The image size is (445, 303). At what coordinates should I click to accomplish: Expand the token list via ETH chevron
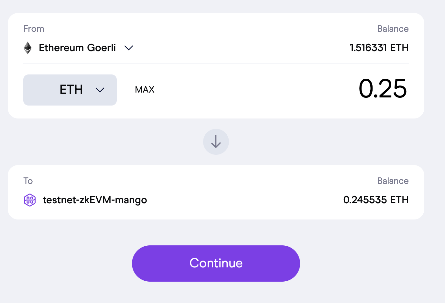[100, 90]
